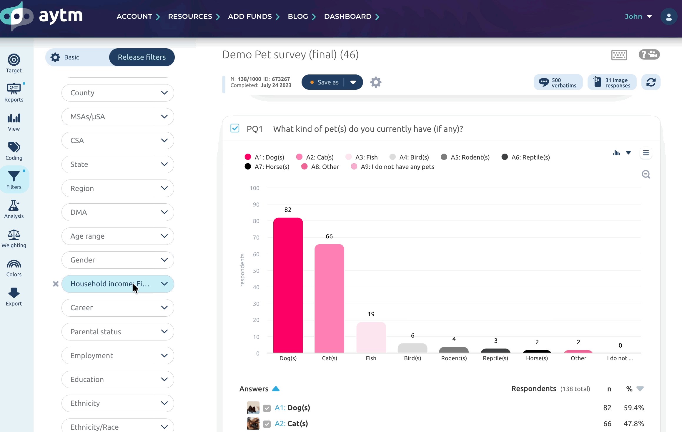The image size is (682, 432).
Task: Expand the MSAs/µSA filter dropdown
Action: (x=118, y=117)
